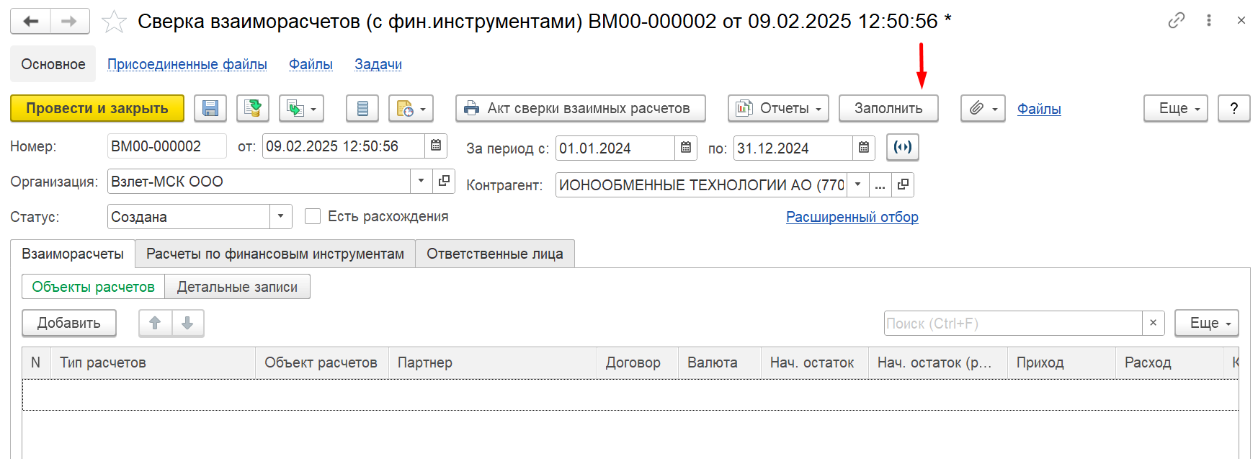Open the Контрагент record via its open icon
The width and height of the screenshot is (1258, 459).
[x=903, y=184]
